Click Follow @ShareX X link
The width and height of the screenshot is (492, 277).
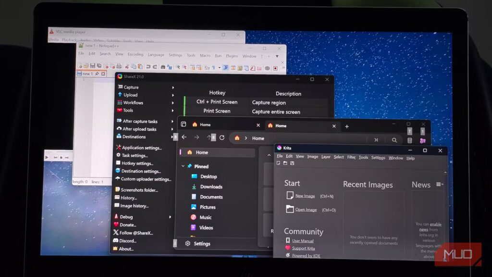[x=133, y=233]
